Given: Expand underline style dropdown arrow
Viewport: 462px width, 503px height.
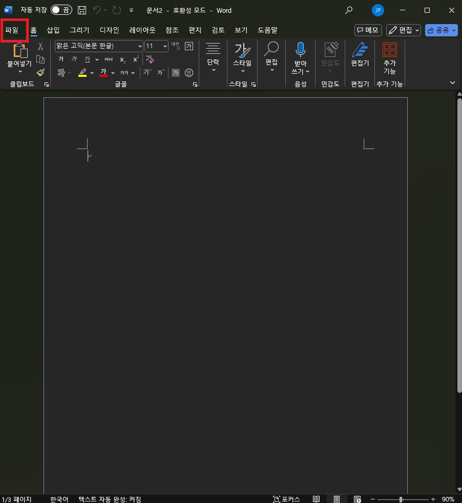Looking at the screenshot, I should coord(97,59).
